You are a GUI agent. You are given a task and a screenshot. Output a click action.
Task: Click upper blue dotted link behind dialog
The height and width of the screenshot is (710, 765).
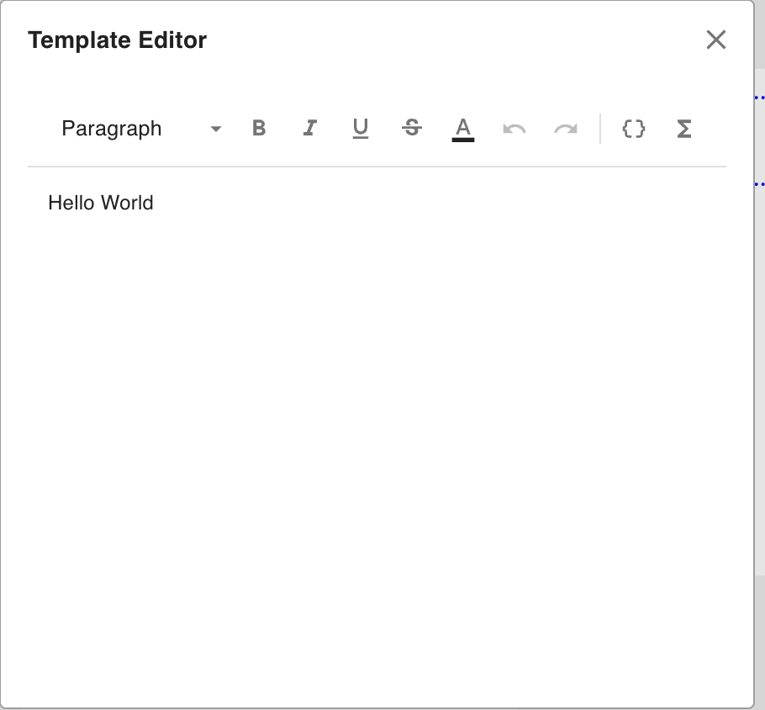pyautogui.click(x=759, y=98)
